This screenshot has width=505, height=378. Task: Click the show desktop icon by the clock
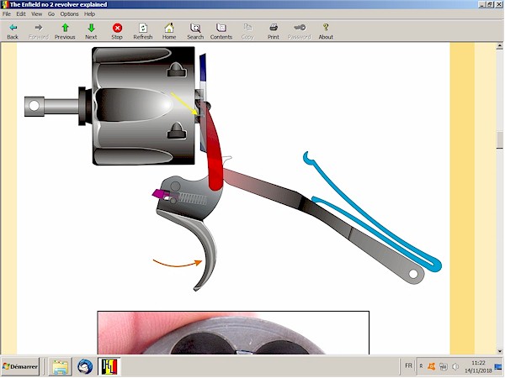[x=498, y=366]
